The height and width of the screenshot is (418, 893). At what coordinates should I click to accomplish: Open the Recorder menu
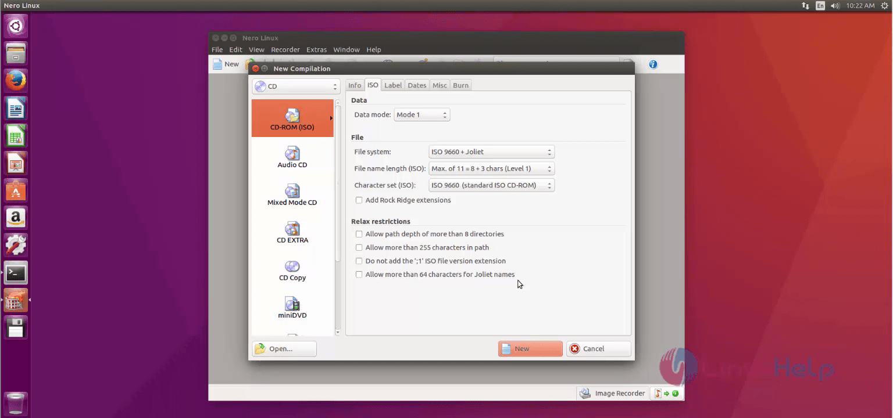[285, 49]
